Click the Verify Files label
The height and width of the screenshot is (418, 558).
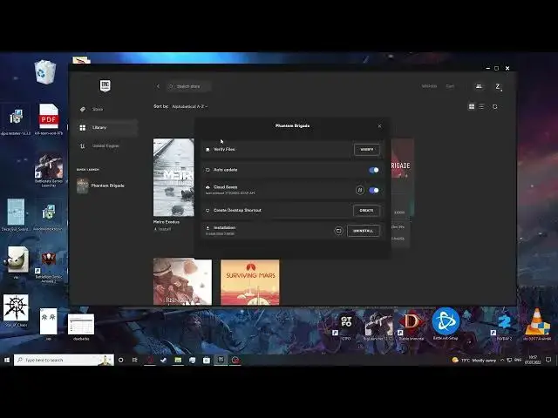224,149
